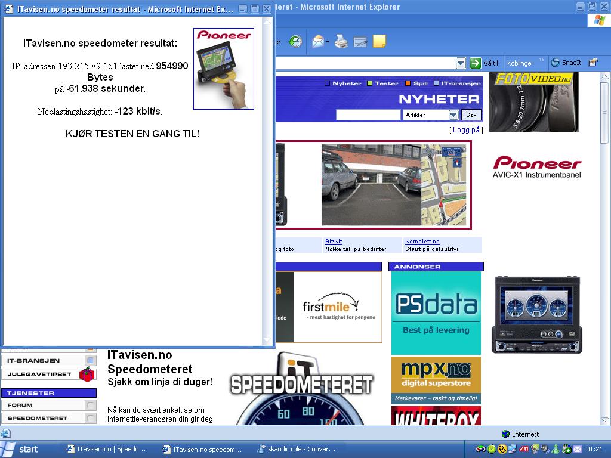Click the firstmile advertisement
This screenshot has width=611, height=458.
pos(338,307)
